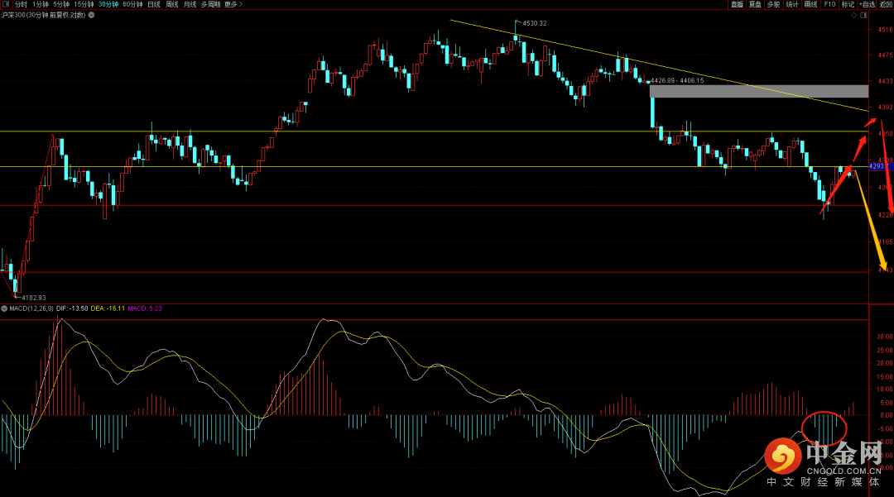Select the gray gap rectangle zone

pyautogui.click(x=759, y=91)
